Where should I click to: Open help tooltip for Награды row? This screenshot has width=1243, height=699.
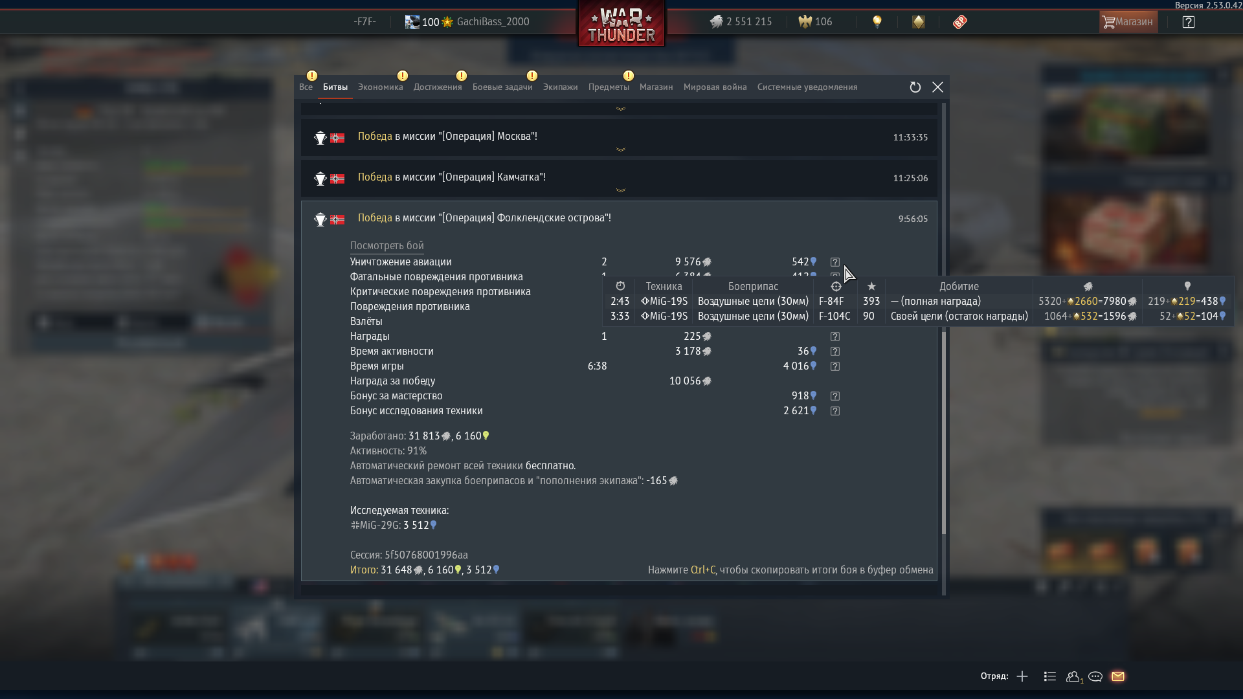(835, 337)
